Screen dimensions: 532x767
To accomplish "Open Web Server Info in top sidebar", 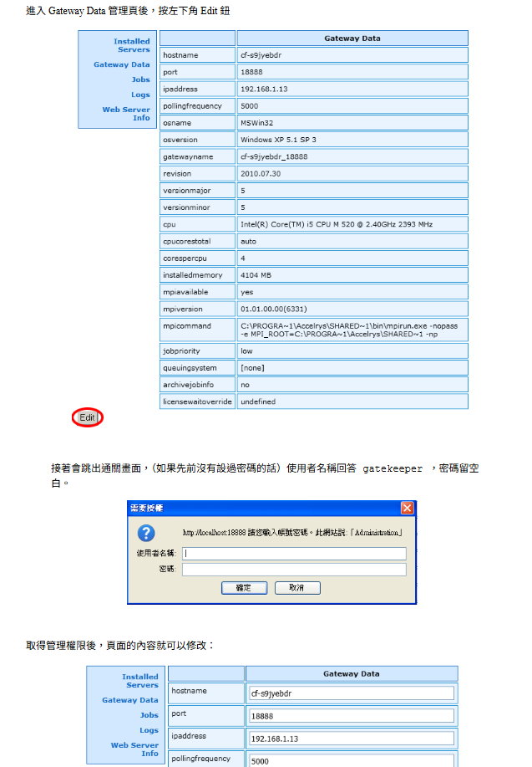I will click(x=126, y=114).
